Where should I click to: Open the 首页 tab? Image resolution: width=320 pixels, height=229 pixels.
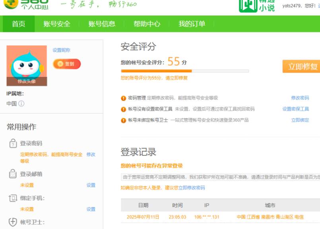[x=18, y=24]
